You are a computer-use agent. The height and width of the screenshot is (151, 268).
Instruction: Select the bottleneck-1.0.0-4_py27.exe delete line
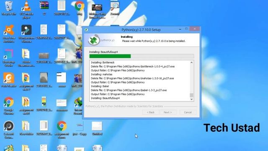[x=133, y=66]
